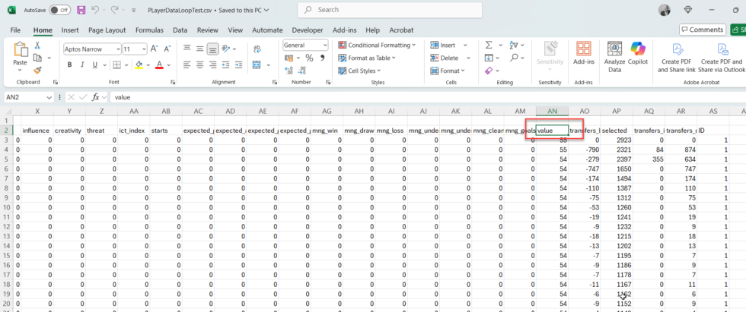Viewport: 746px width, 312px height.
Task: Open the Name Box dropdown showing AN2
Action: click(x=49, y=97)
